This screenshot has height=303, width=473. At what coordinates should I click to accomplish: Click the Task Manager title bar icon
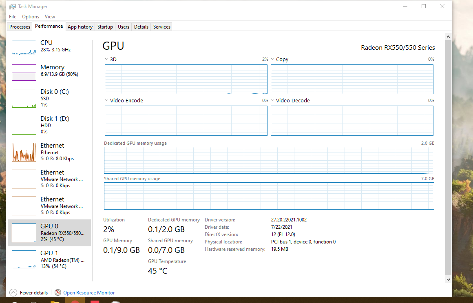click(12, 7)
